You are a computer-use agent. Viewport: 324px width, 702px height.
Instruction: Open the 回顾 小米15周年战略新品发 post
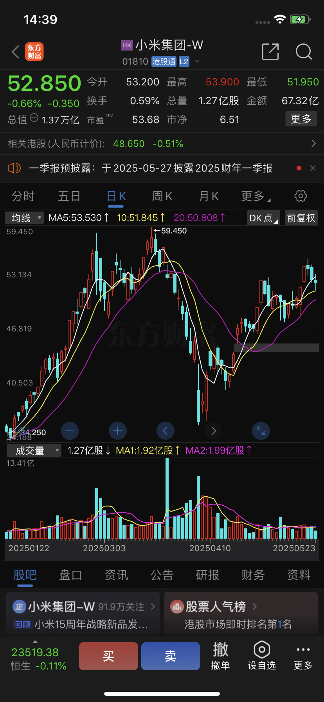tap(81, 624)
